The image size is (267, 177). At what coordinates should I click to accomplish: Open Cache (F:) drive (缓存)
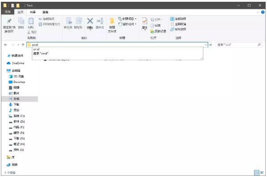click(x=16, y=133)
